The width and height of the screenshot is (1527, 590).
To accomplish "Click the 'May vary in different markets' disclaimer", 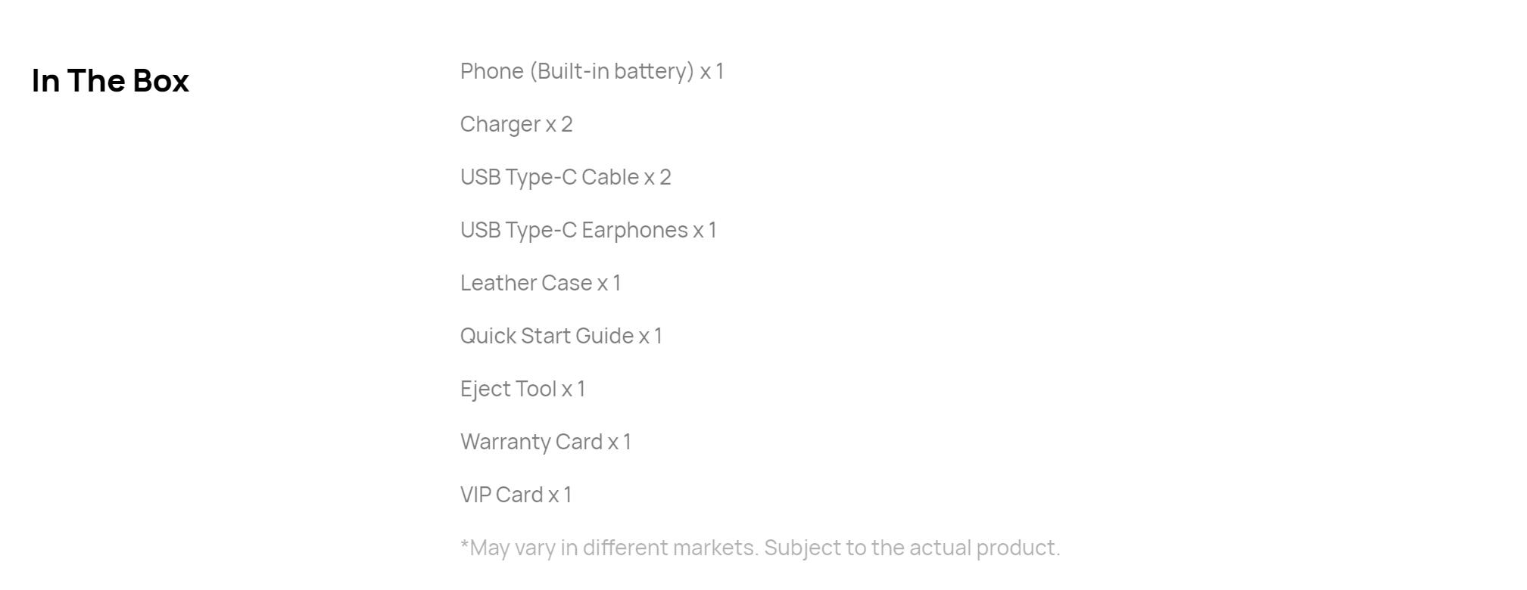I will point(609,548).
